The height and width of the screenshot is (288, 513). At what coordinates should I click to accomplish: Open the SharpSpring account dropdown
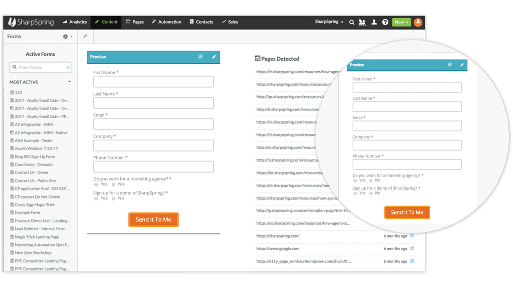[x=329, y=22]
